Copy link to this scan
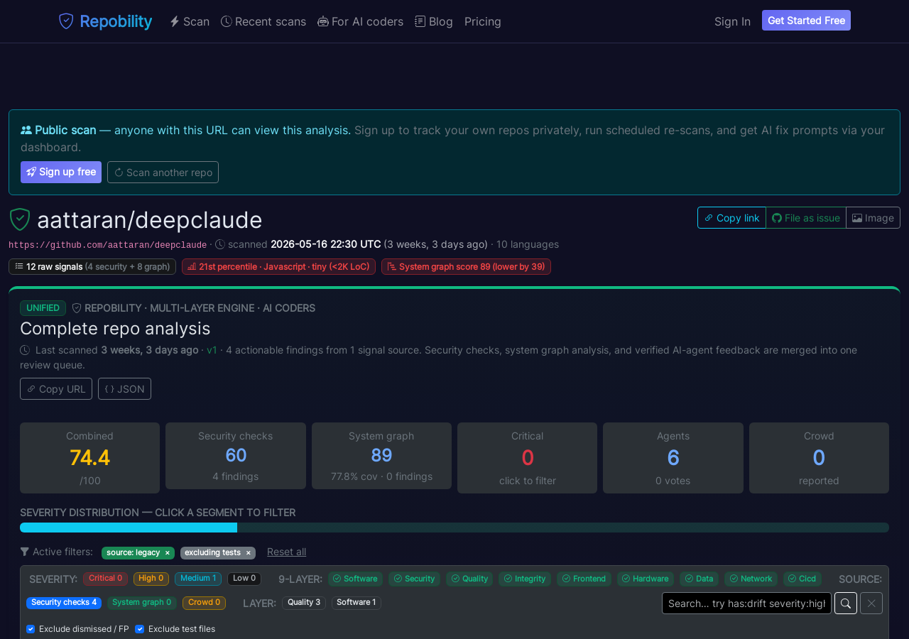 point(731,218)
